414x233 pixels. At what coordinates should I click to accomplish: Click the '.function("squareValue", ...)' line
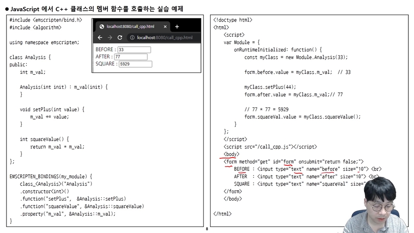click(82, 206)
